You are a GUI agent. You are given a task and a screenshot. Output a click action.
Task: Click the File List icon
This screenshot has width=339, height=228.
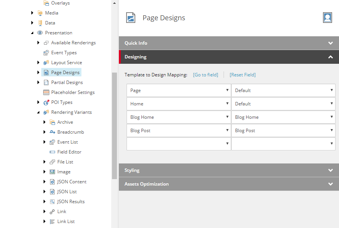(52, 162)
